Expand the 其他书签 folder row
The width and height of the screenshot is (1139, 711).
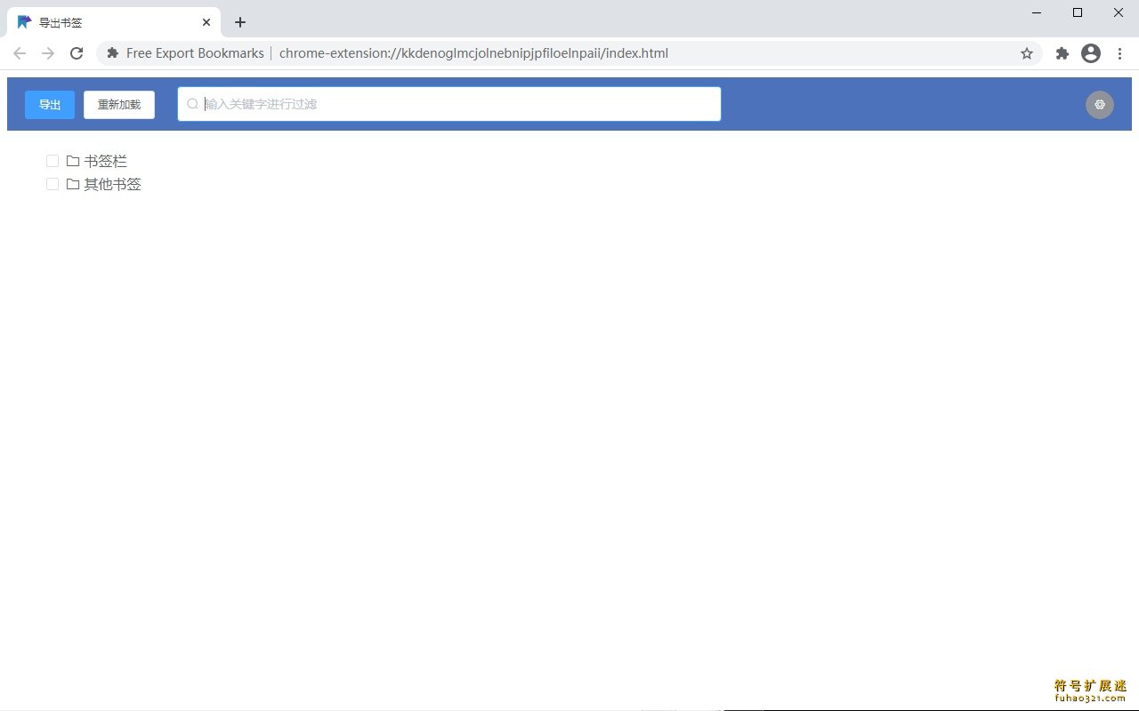coord(113,184)
